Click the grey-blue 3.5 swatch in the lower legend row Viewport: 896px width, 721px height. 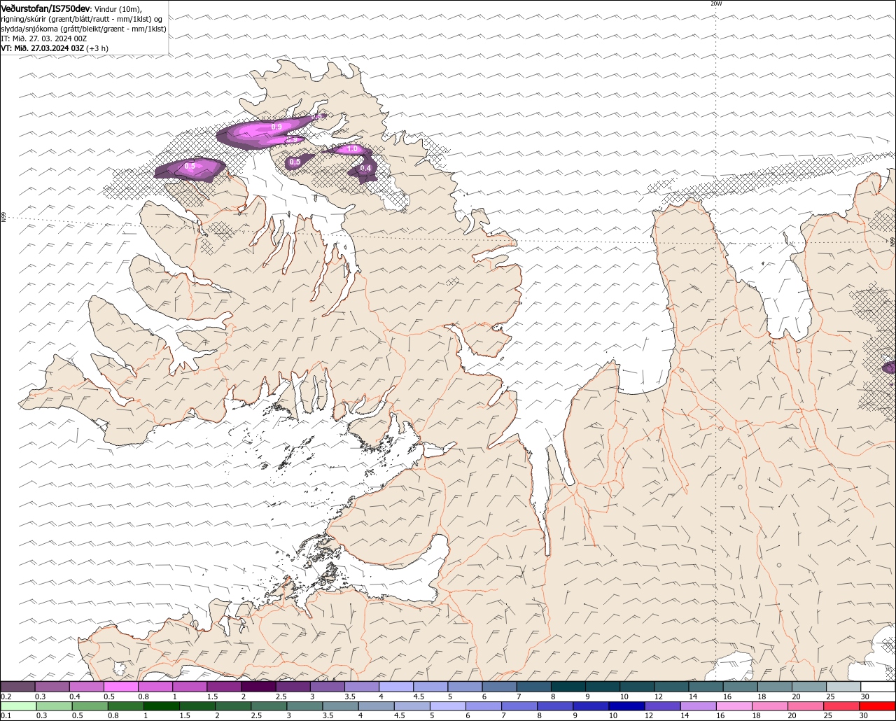click(x=341, y=706)
